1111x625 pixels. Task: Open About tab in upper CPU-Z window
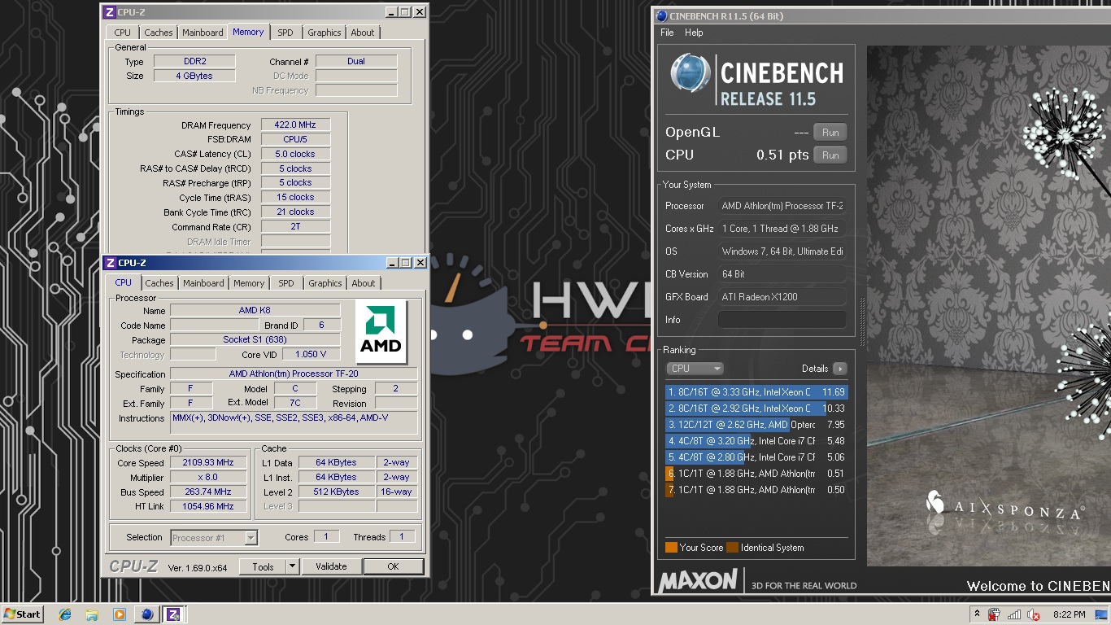(363, 33)
